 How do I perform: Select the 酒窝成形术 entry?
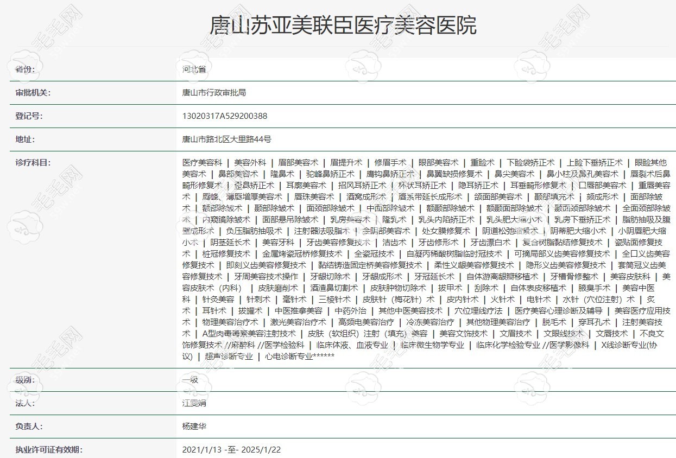pos(366,197)
